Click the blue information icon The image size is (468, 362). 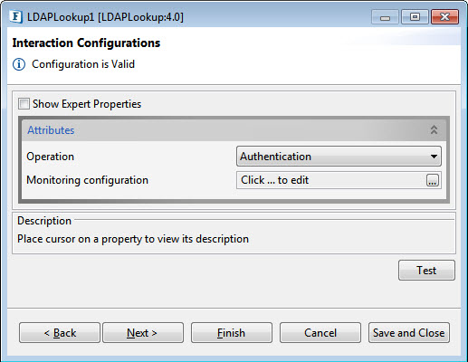click(19, 64)
